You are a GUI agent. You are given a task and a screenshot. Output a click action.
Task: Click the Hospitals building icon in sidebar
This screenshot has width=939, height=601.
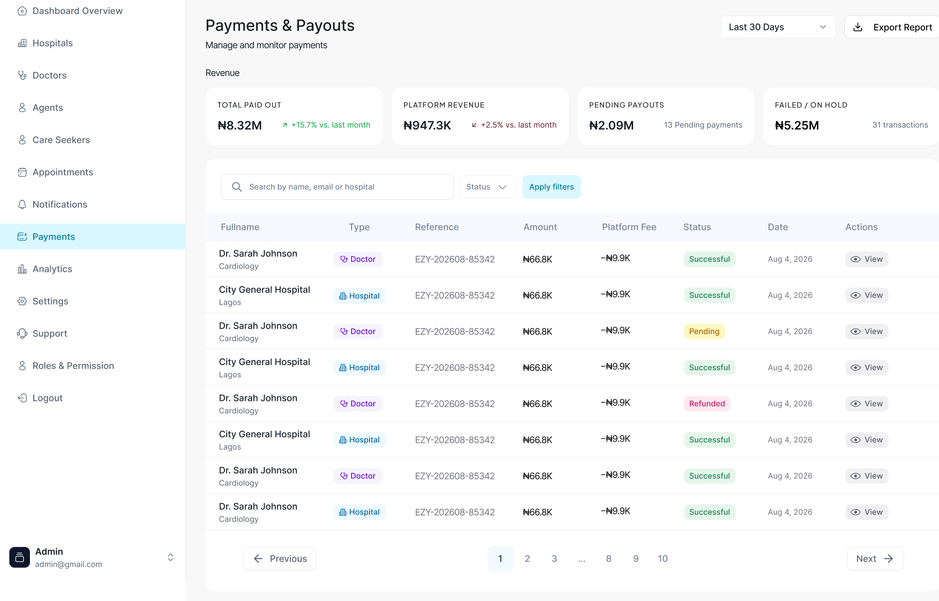pyautogui.click(x=22, y=43)
